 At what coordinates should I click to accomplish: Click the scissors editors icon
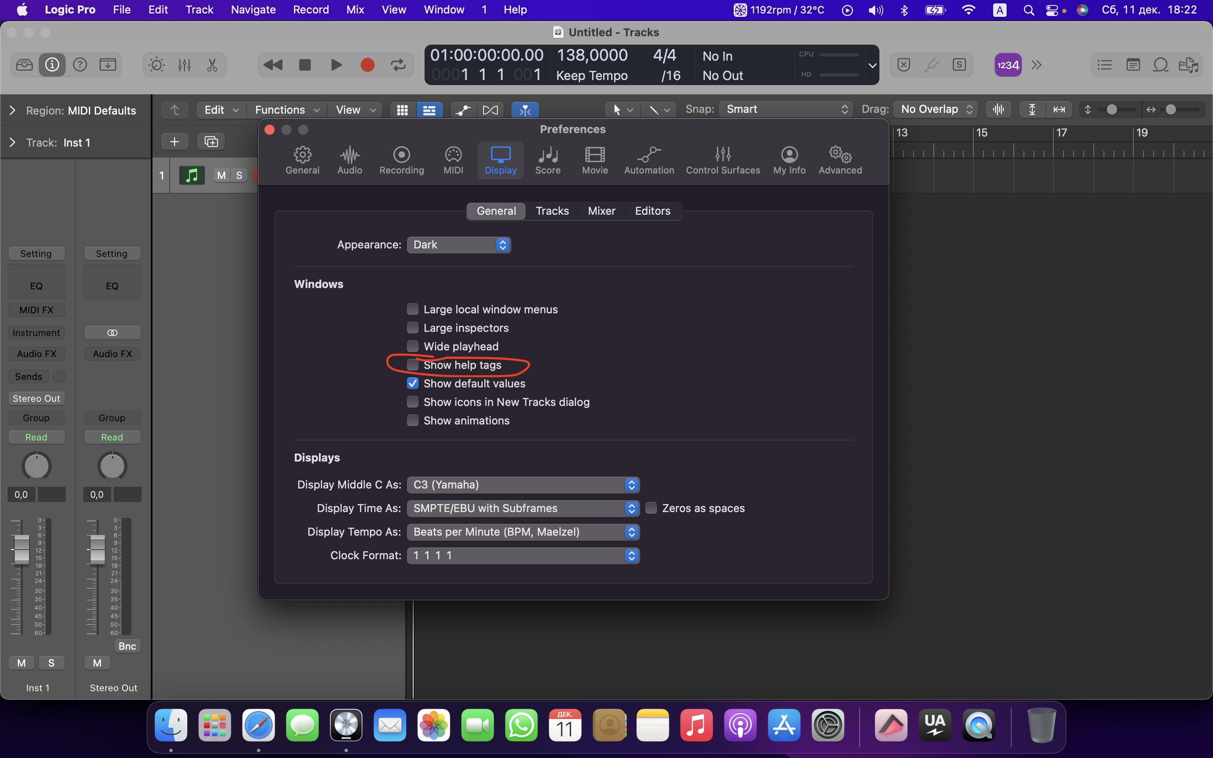click(212, 65)
